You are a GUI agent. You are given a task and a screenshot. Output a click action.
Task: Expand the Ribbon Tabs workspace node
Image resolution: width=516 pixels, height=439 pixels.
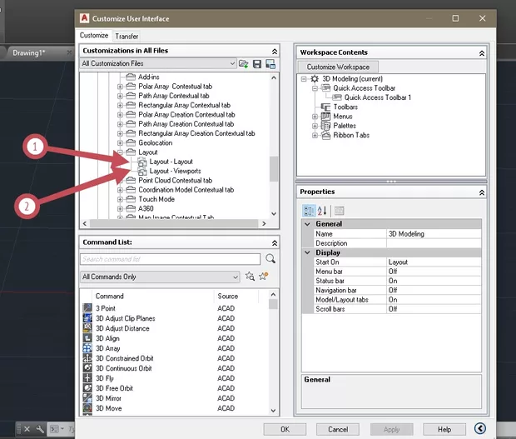coord(315,135)
